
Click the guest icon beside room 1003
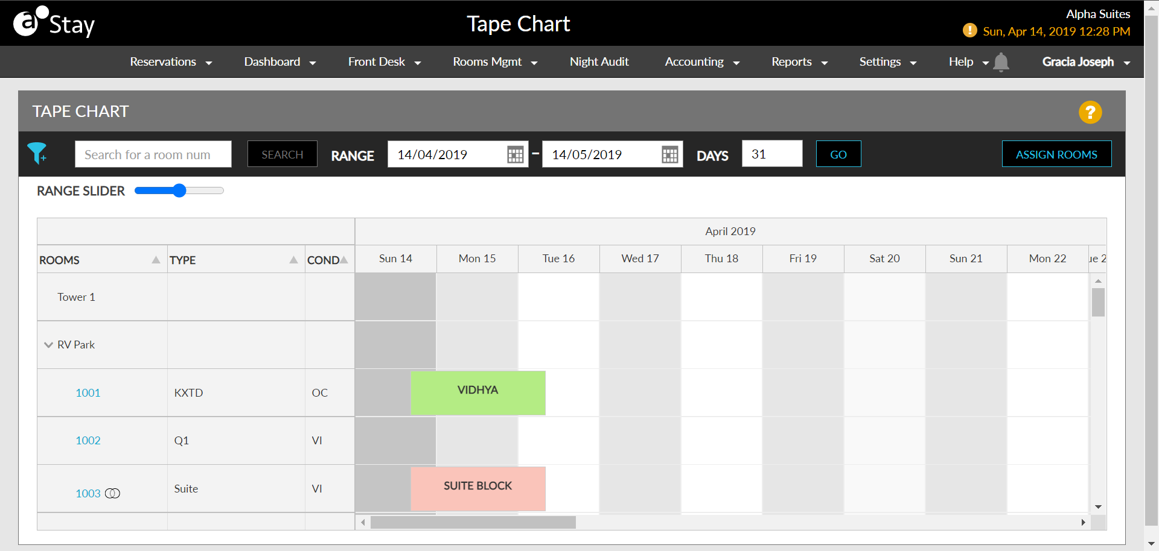tap(113, 493)
